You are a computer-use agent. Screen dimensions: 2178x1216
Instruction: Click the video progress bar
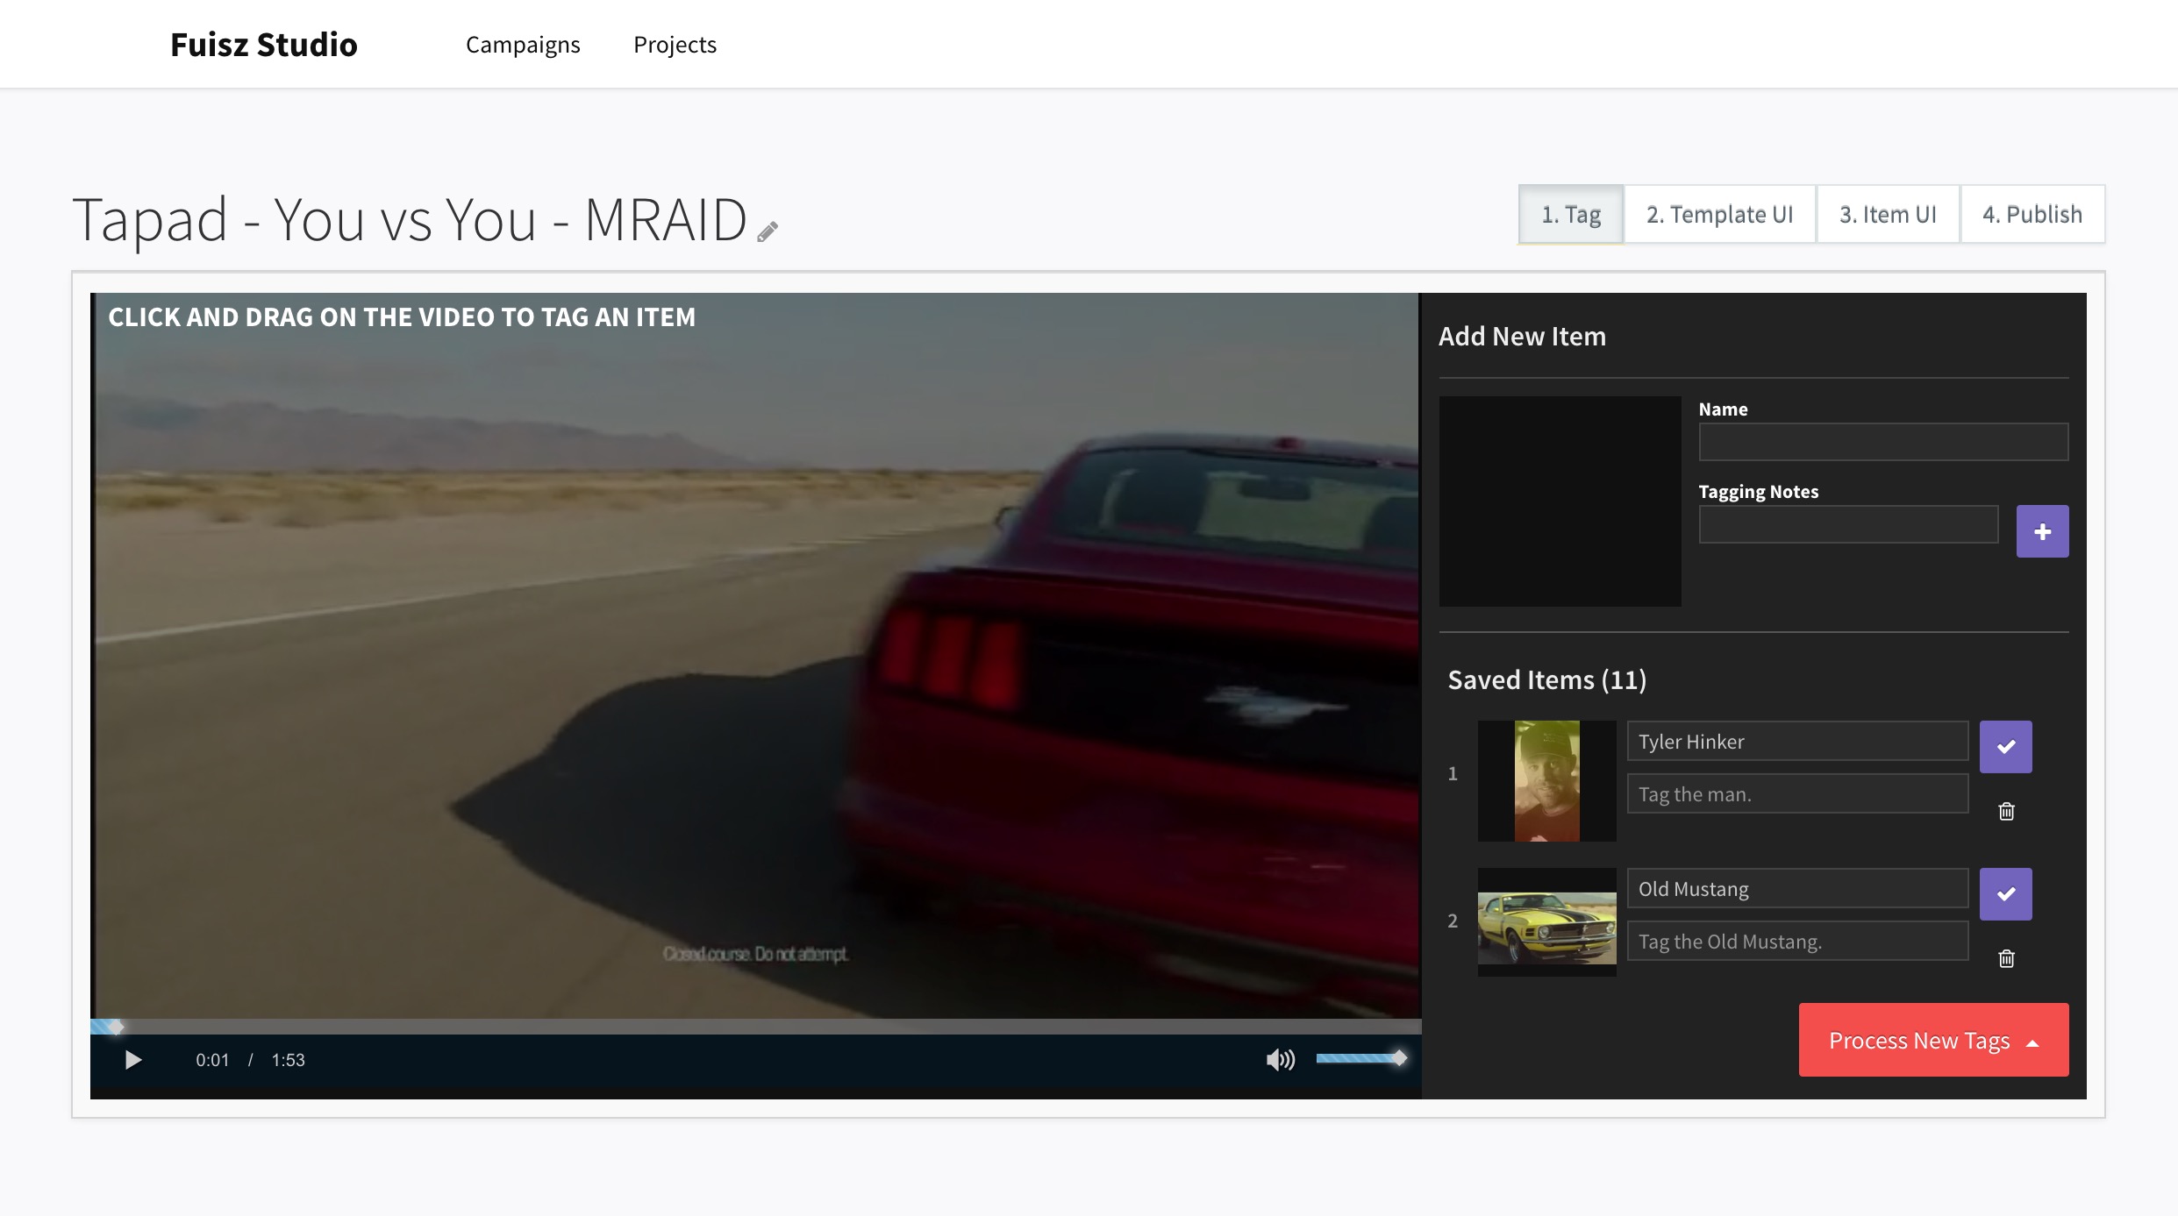click(754, 1027)
